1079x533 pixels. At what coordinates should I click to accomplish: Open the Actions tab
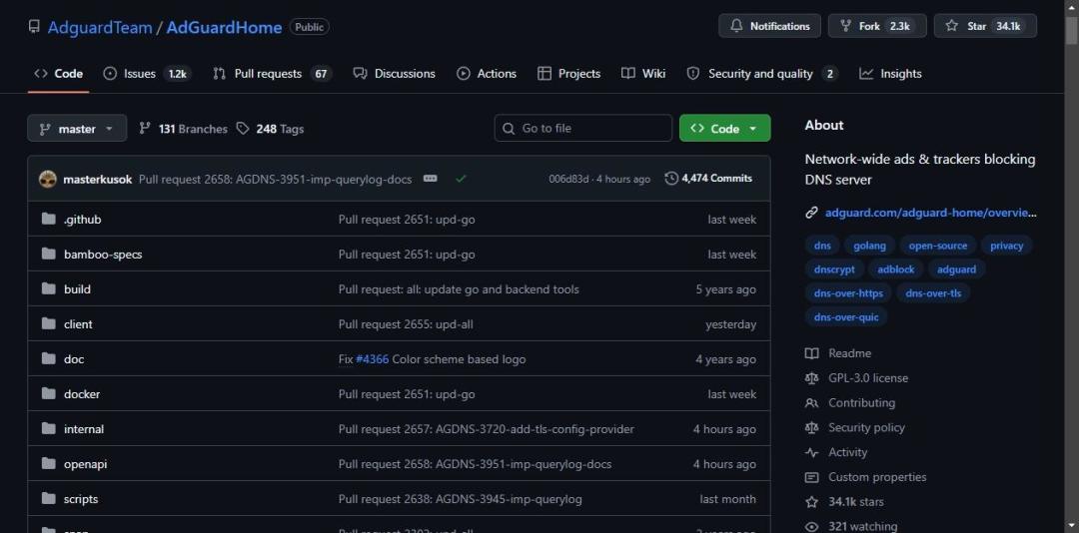[487, 74]
